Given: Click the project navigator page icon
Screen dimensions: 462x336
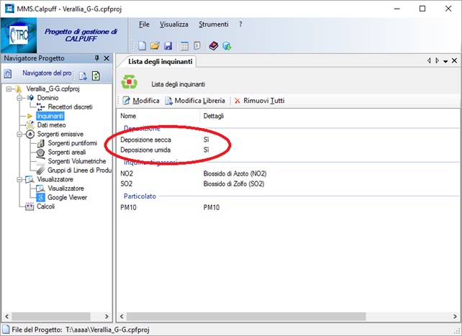Looking at the screenshot, I should (8, 73).
